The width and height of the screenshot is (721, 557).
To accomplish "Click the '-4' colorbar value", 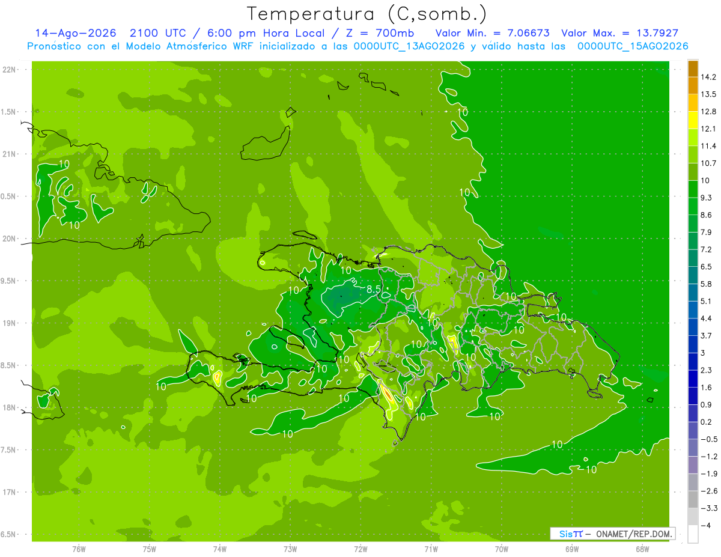I will [x=706, y=525].
